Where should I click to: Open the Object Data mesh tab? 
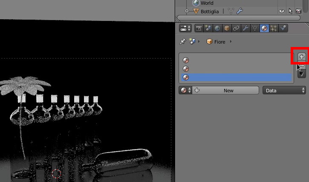[x=255, y=28]
